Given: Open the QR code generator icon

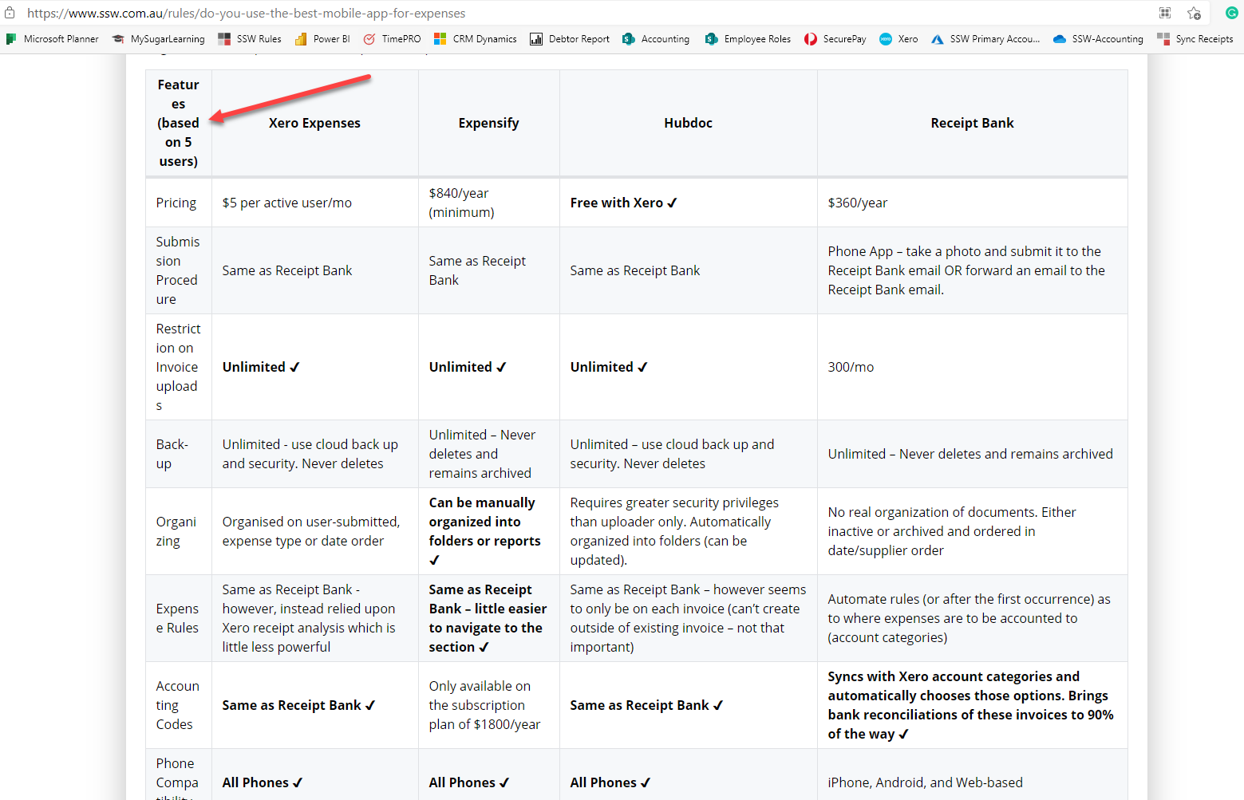Looking at the screenshot, I should 1165,13.
